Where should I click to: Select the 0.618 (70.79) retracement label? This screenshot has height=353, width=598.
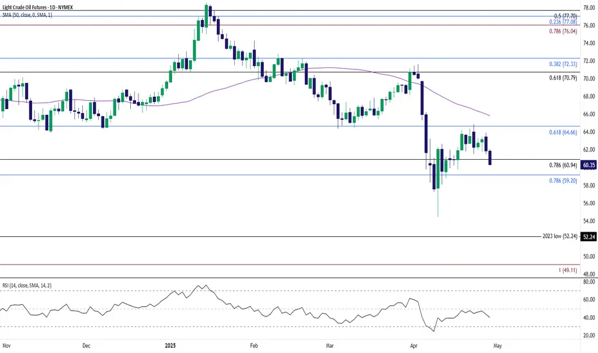tap(563, 78)
